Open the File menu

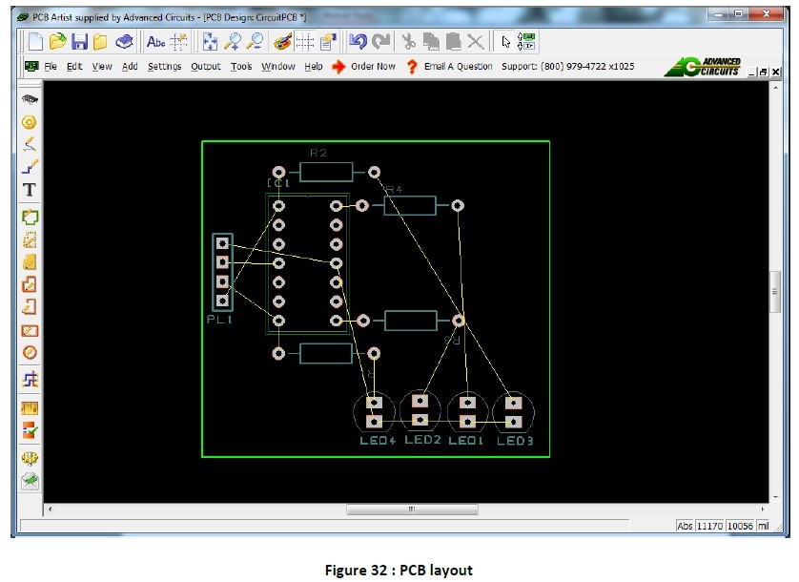51,67
